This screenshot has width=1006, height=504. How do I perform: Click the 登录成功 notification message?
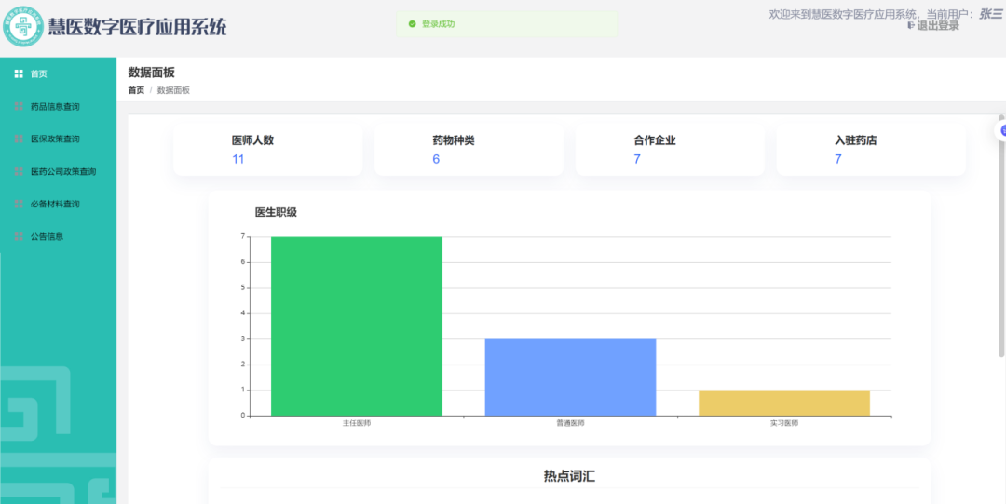tap(507, 23)
